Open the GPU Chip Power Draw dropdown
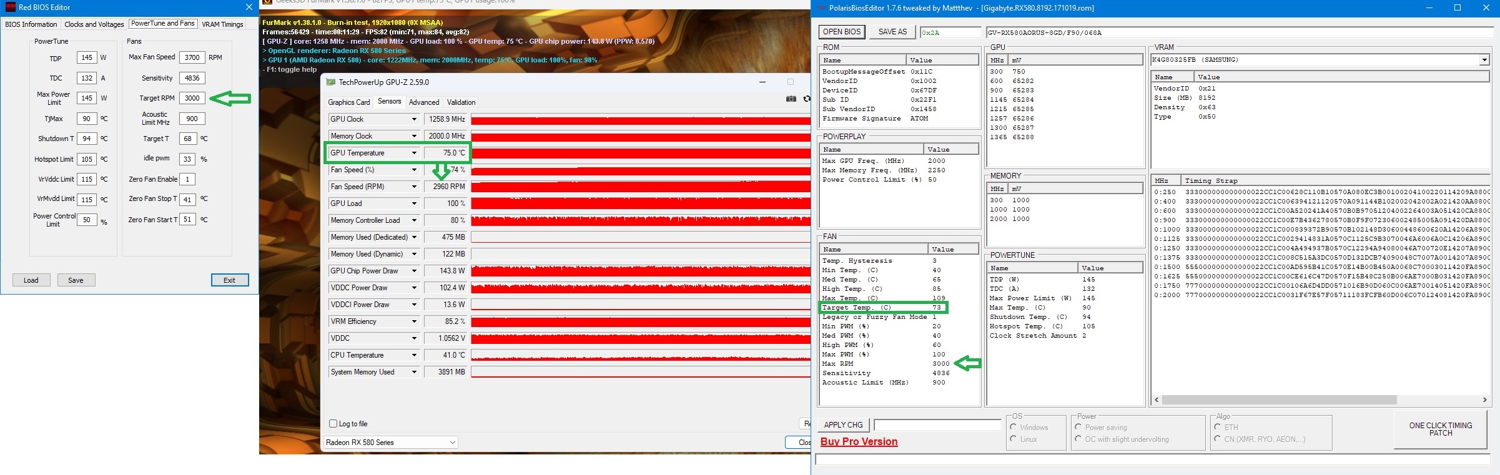 (x=413, y=271)
